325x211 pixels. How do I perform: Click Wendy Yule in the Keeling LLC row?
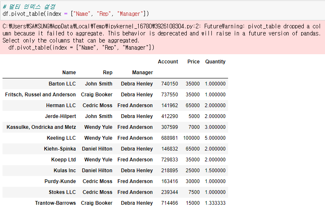coord(98,138)
